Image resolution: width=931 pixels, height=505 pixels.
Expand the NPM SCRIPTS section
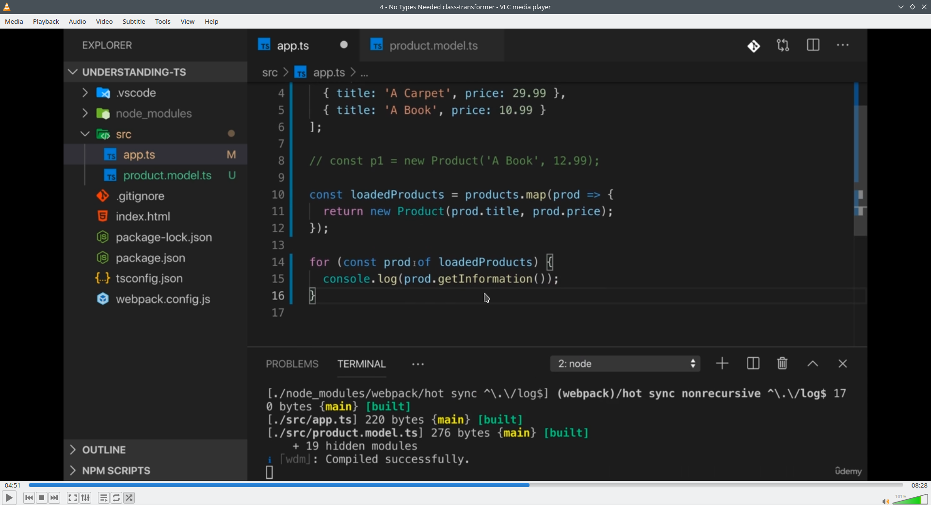tap(155, 471)
